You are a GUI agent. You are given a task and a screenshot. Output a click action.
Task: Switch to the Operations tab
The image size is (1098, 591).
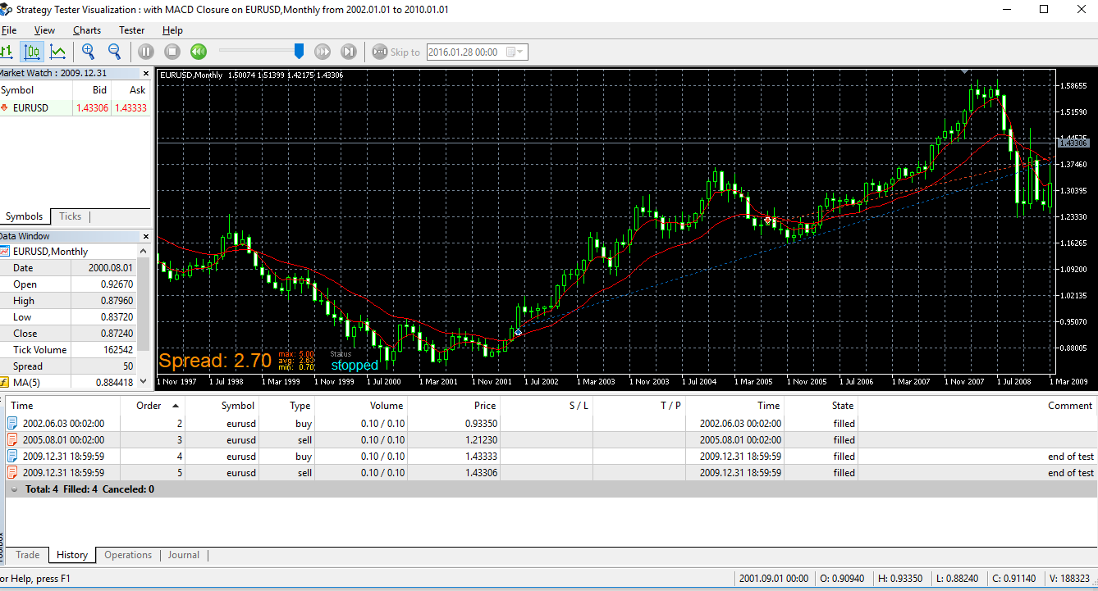pos(128,555)
